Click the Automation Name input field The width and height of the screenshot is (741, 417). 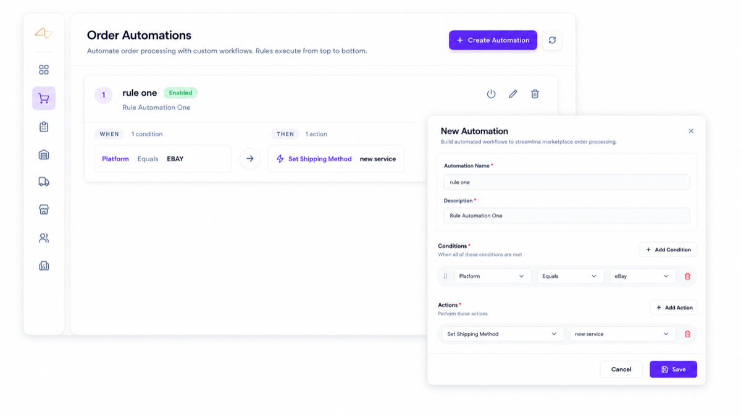(566, 182)
